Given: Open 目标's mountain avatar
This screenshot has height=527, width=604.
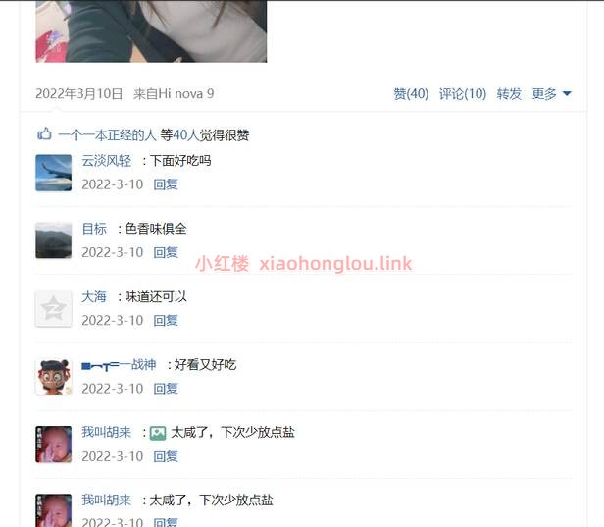Looking at the screenshot, I should [x=54, y=240].
